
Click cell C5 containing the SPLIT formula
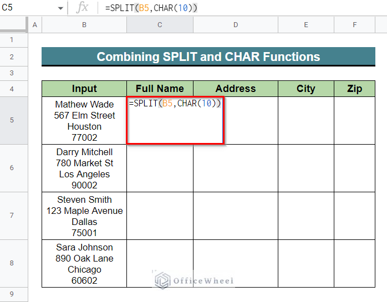click(175, 120)
